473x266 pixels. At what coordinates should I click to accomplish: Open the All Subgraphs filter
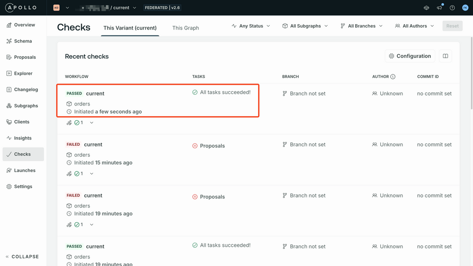click(305, 26)
